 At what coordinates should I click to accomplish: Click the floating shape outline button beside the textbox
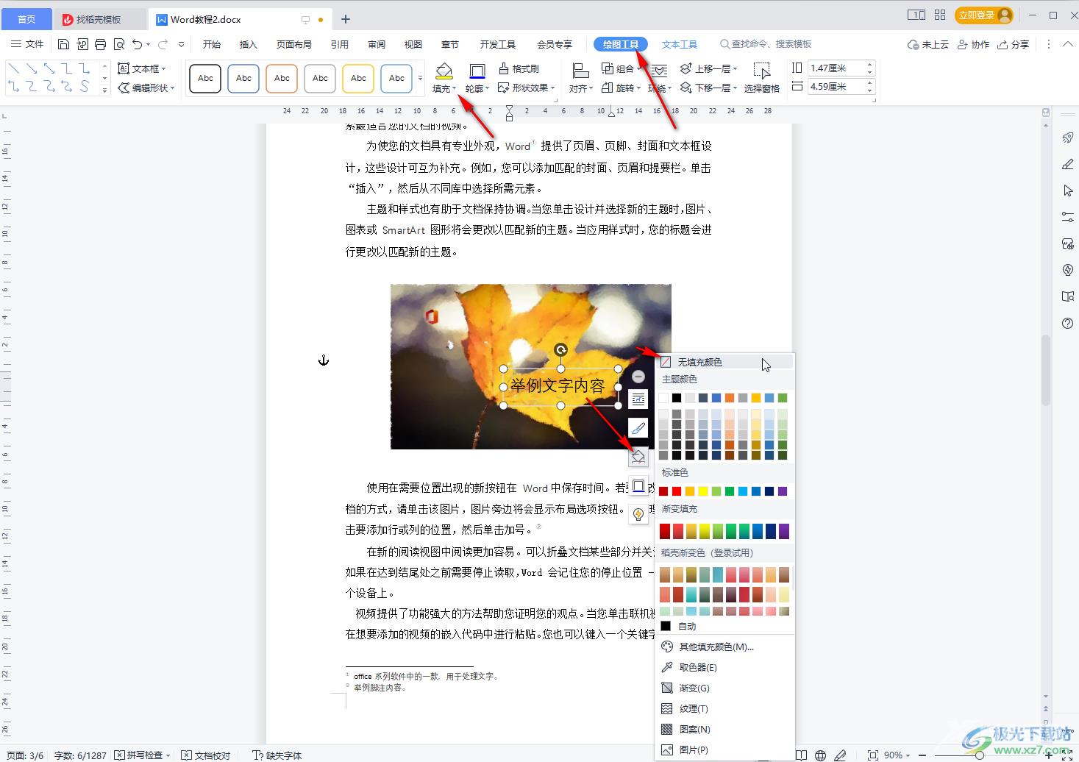[638, 485]
